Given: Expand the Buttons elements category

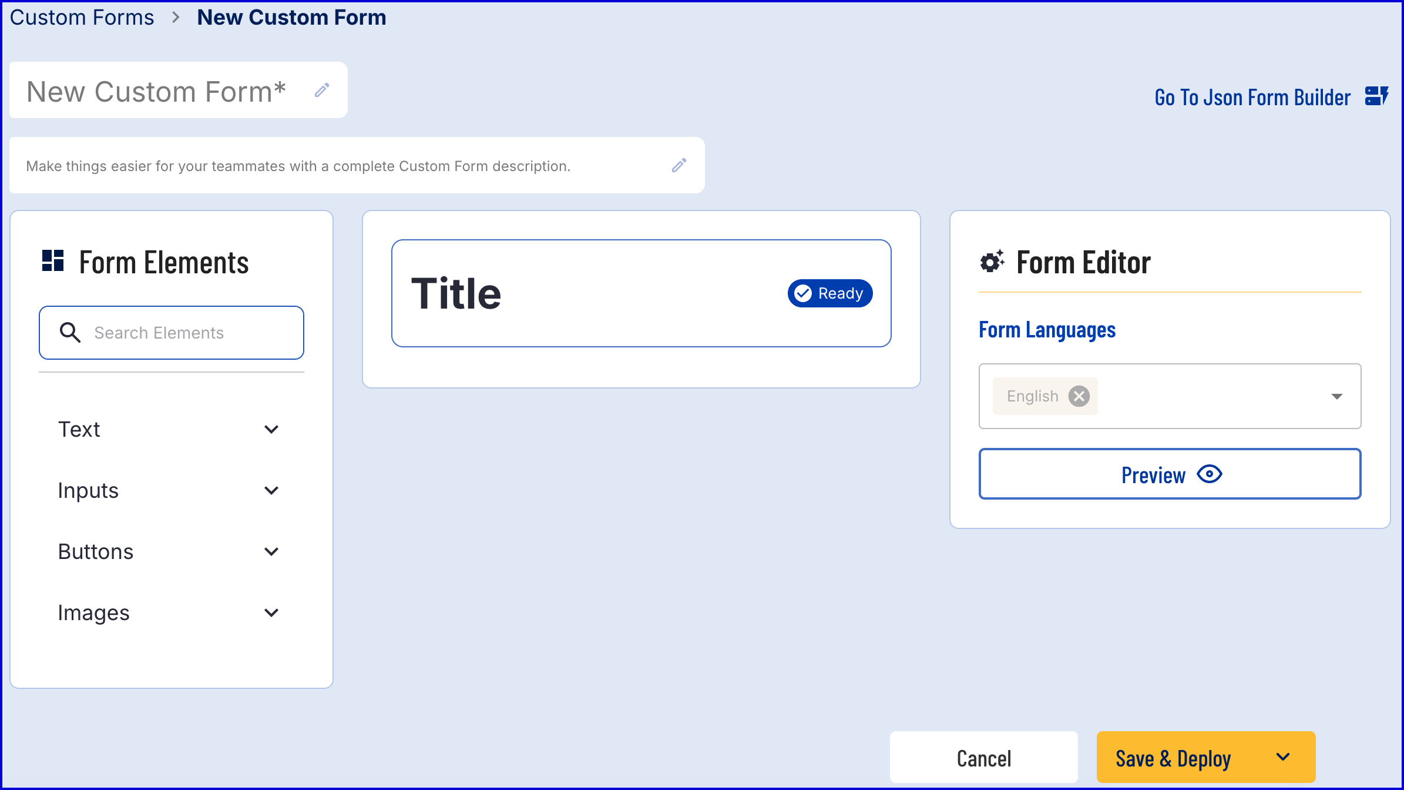Looking at the screenshot, I should click(271, 551).
